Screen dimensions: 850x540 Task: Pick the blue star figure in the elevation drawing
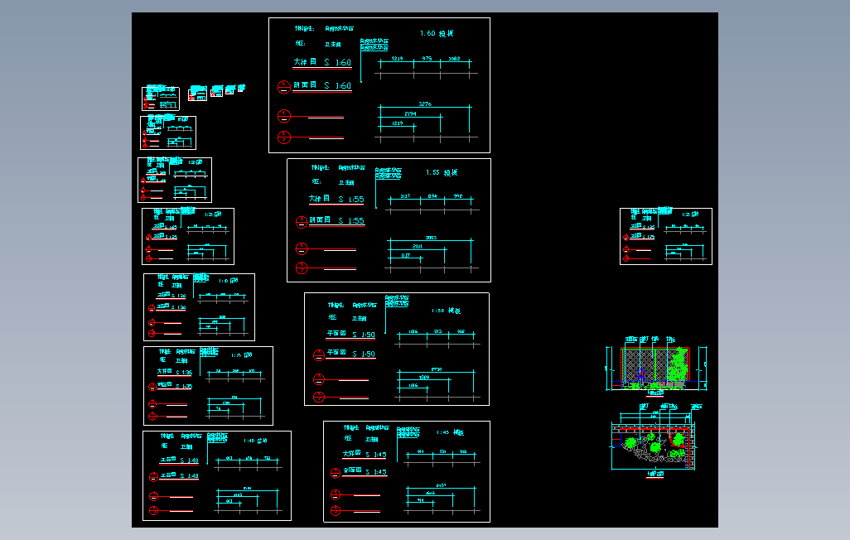tap(640, 373)
